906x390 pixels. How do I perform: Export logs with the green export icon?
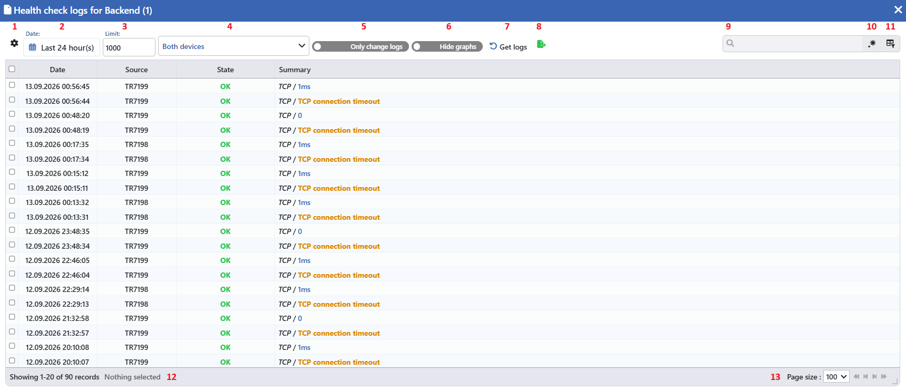coord(541,44)
